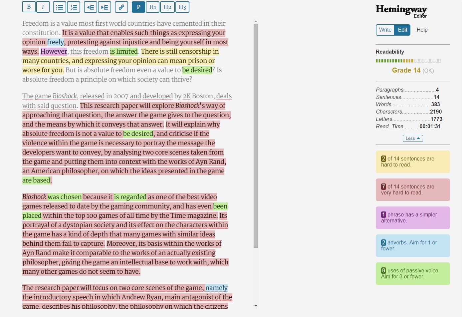Click the purple highlighted word However
This screenshot has width=462, height=317.
(54, 51)
